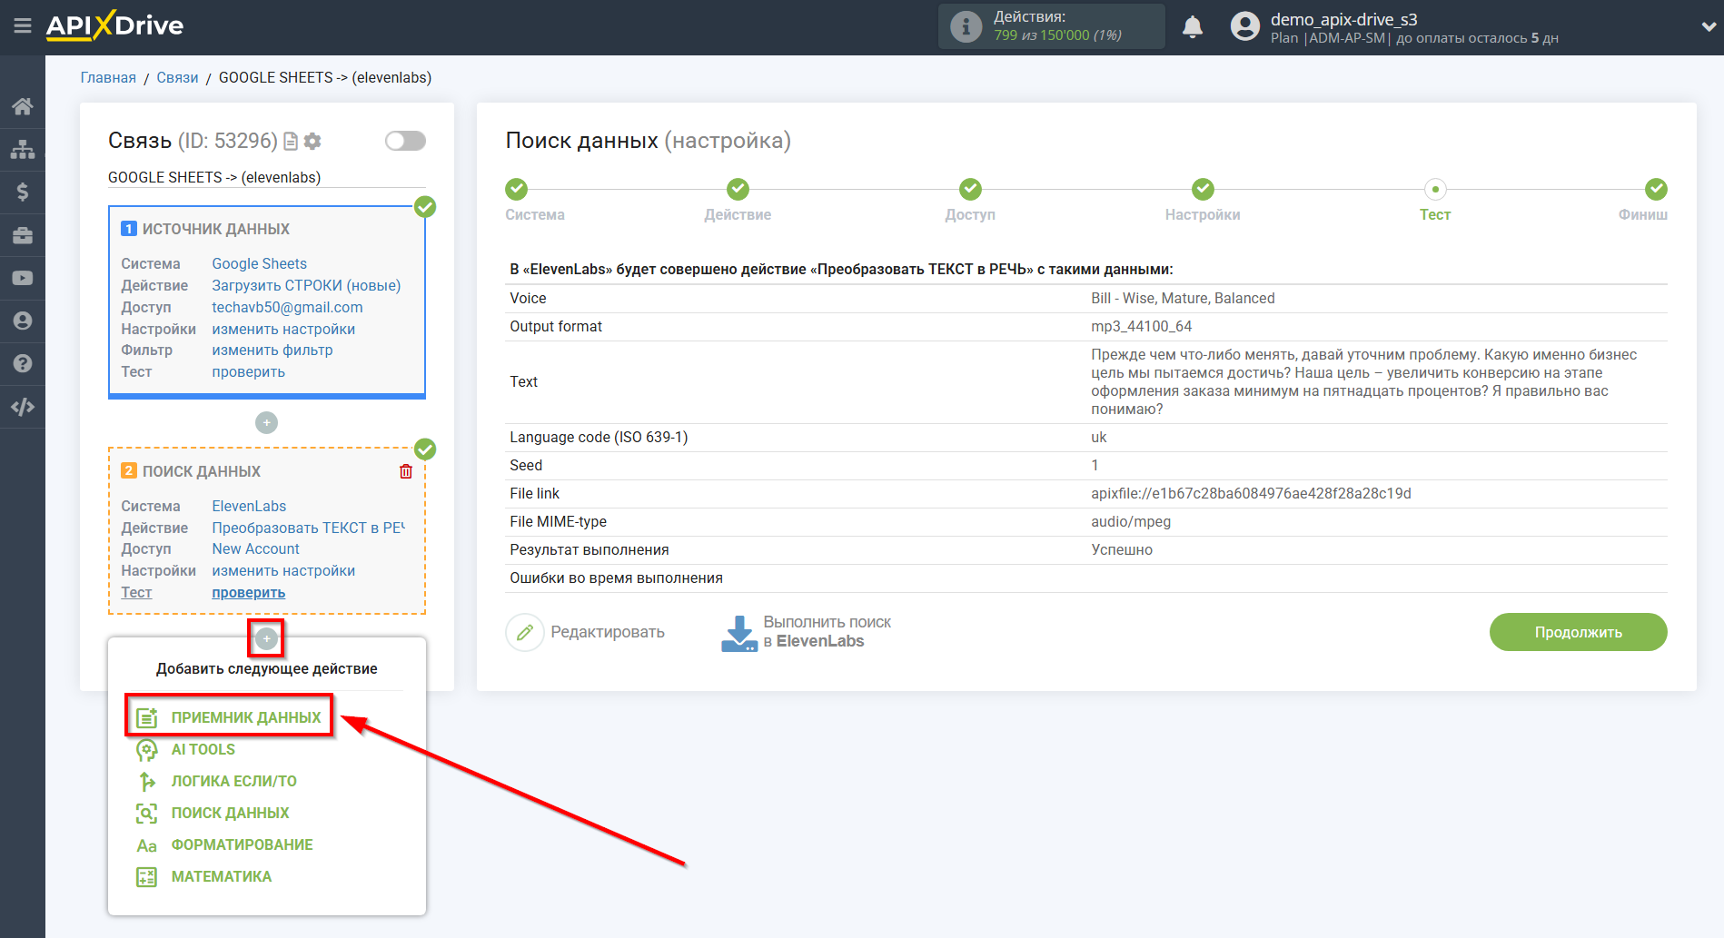Screen dimensions: 1724x938
Task: Select AI TOOLS from action menu
Action: click(x=203, y=749)
